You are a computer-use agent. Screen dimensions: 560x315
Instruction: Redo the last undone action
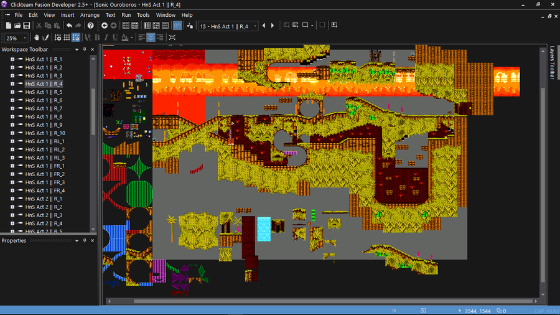coord(78,26)
